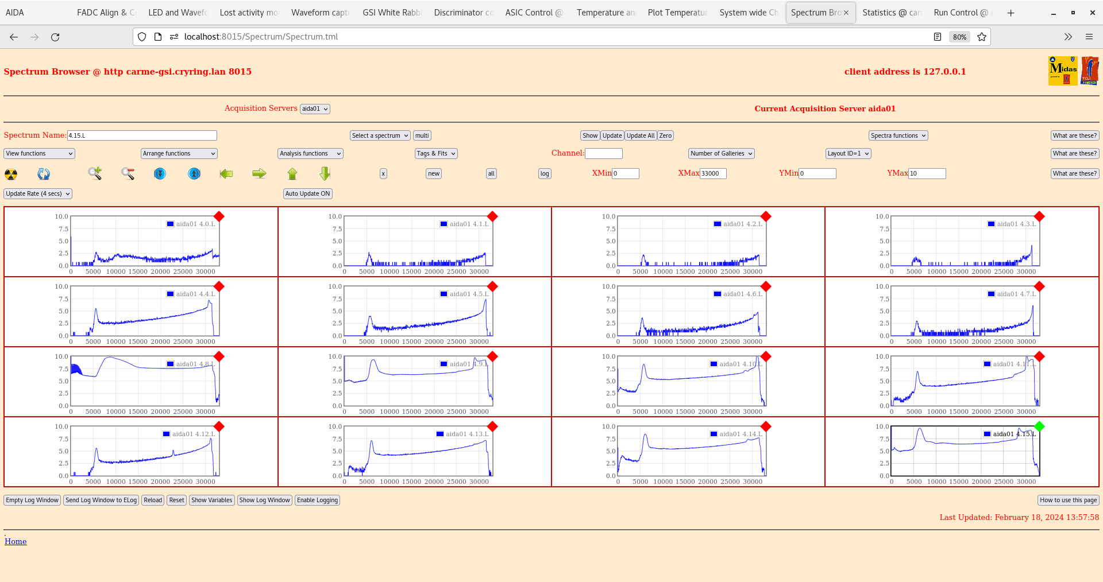The width and height of the screenshot is (1103, 582).
Task: Zoom in with the magnifier plus icon
Action: click(x=95, y=173)
